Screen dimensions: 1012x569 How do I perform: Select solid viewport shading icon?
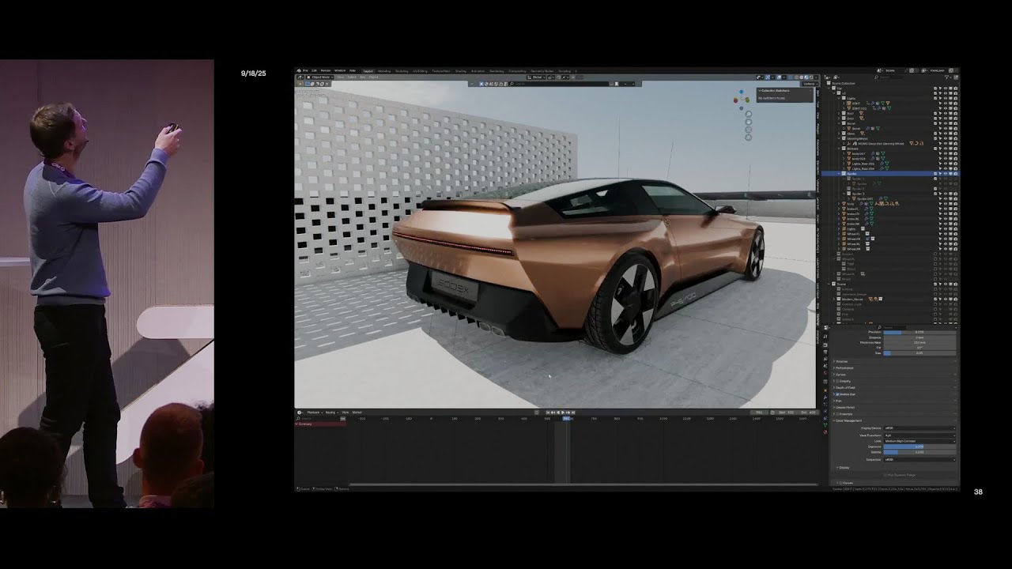(802, 77)
